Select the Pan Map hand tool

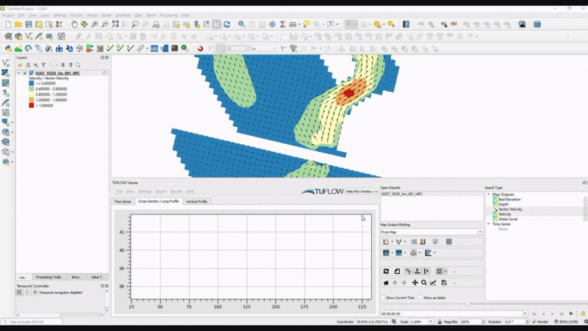coord(74,24)
